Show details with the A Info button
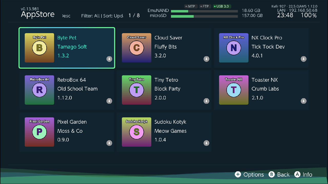The image size is (328, 184). click(x=303, y=175)
